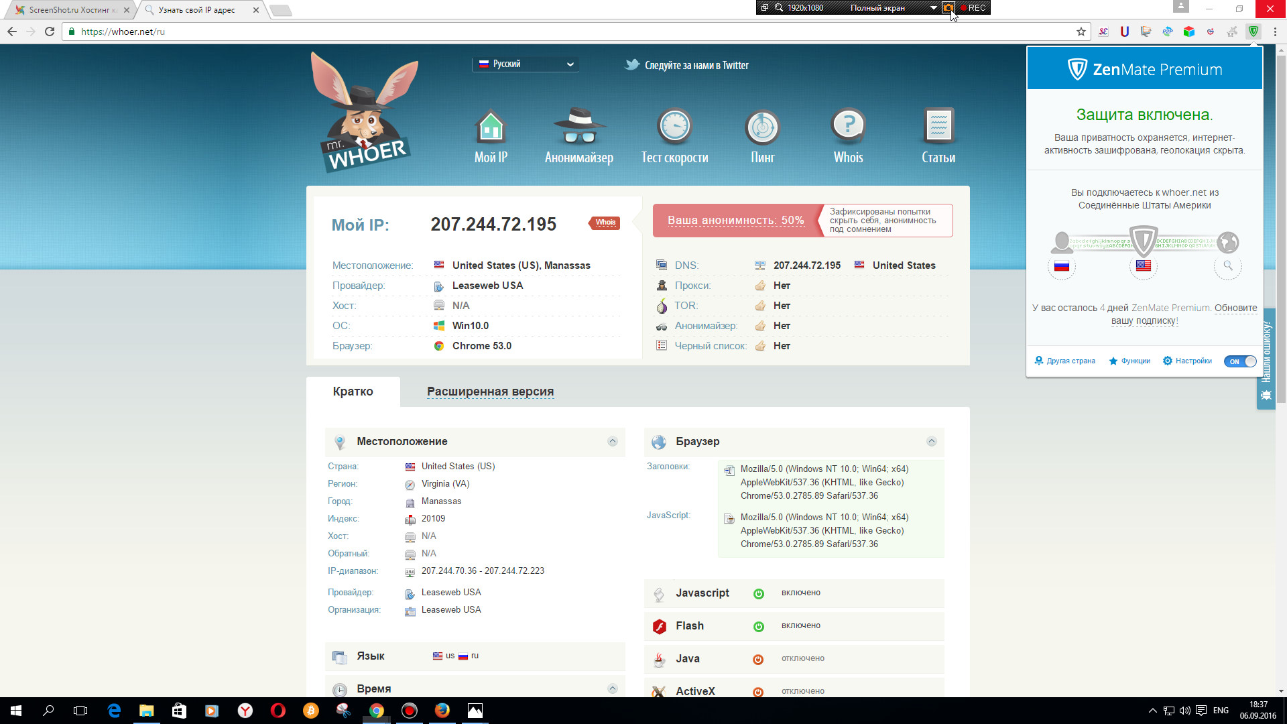Switch to the Расширенная версия tab
This screenshot has height=724, width=1287.
[490, 391]
